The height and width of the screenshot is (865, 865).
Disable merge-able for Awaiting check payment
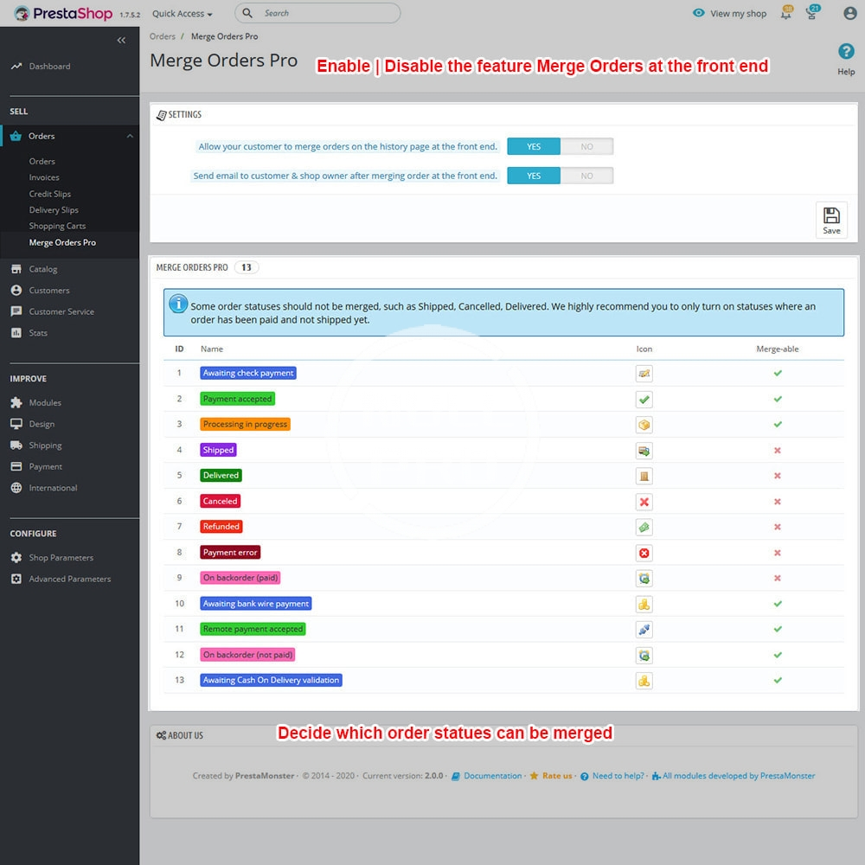tap(777, 374)
